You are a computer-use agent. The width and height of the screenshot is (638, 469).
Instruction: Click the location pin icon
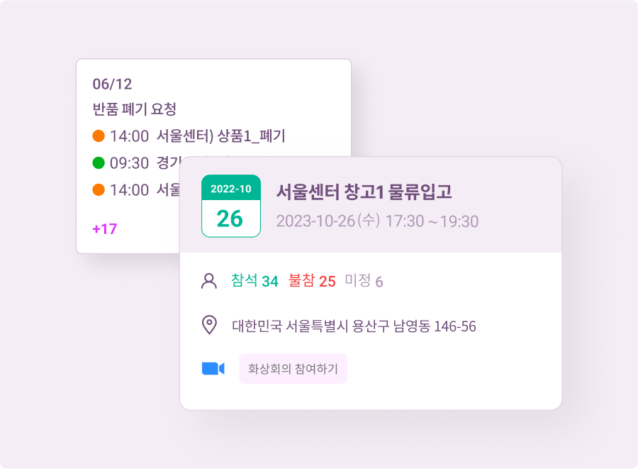[x=209, y=326]
